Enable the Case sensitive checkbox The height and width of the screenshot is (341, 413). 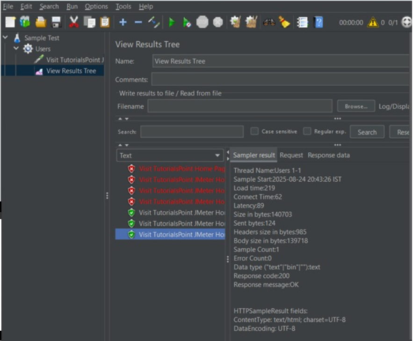254,132
